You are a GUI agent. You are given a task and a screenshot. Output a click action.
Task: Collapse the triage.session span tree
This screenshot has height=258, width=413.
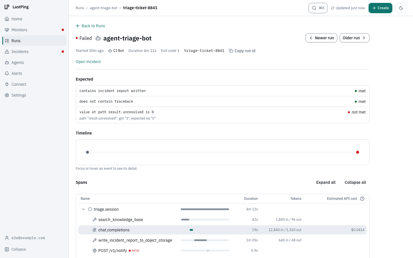83,209
